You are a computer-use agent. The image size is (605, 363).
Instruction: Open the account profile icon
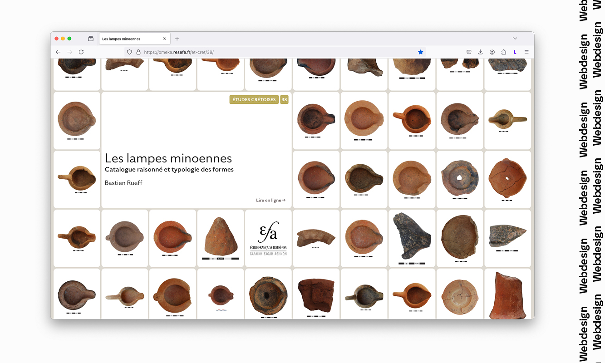pos(492,52)
